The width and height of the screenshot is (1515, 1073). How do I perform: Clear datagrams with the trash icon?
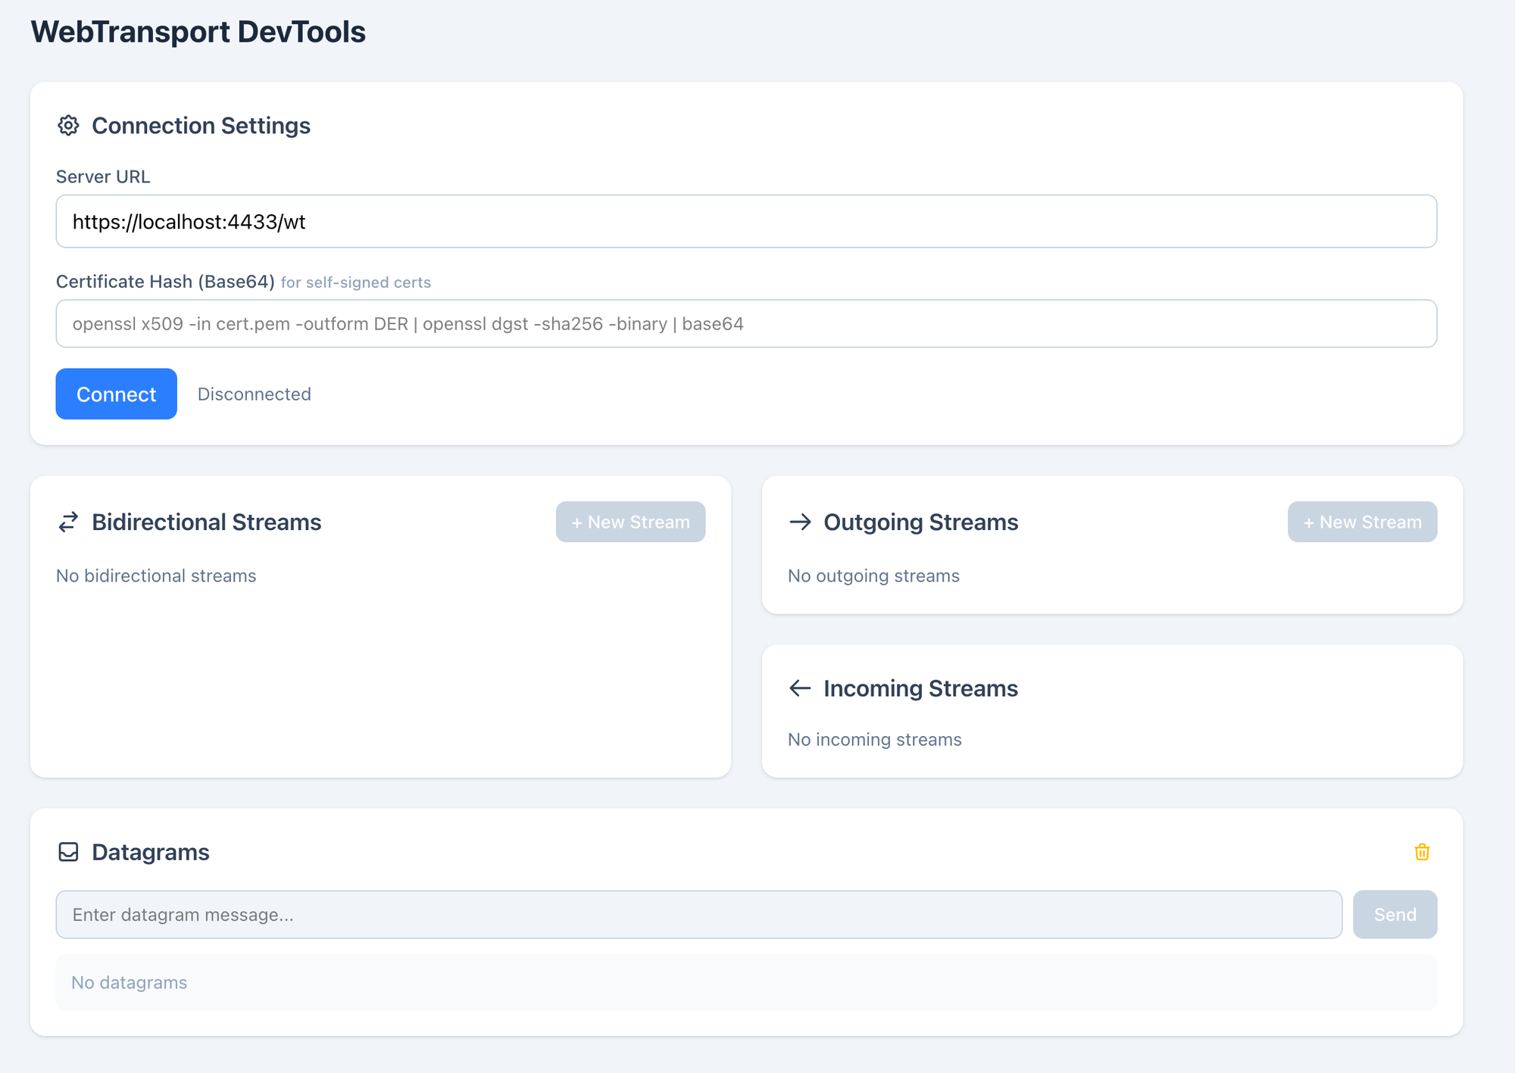[x=1422, y=853]
